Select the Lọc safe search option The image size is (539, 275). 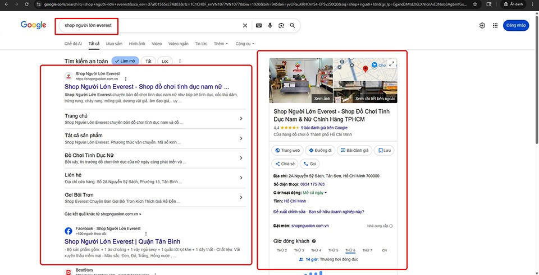(x=165, y=61)
